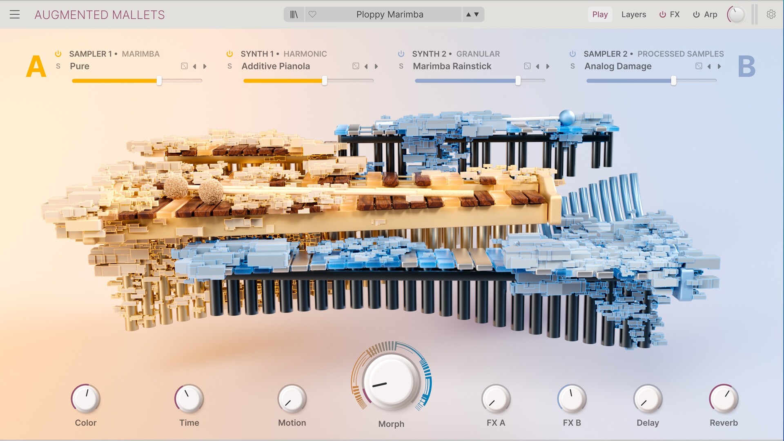
Task: Toggle the Arp power switch
Action: pyautogui.click(x=696, y=15)
